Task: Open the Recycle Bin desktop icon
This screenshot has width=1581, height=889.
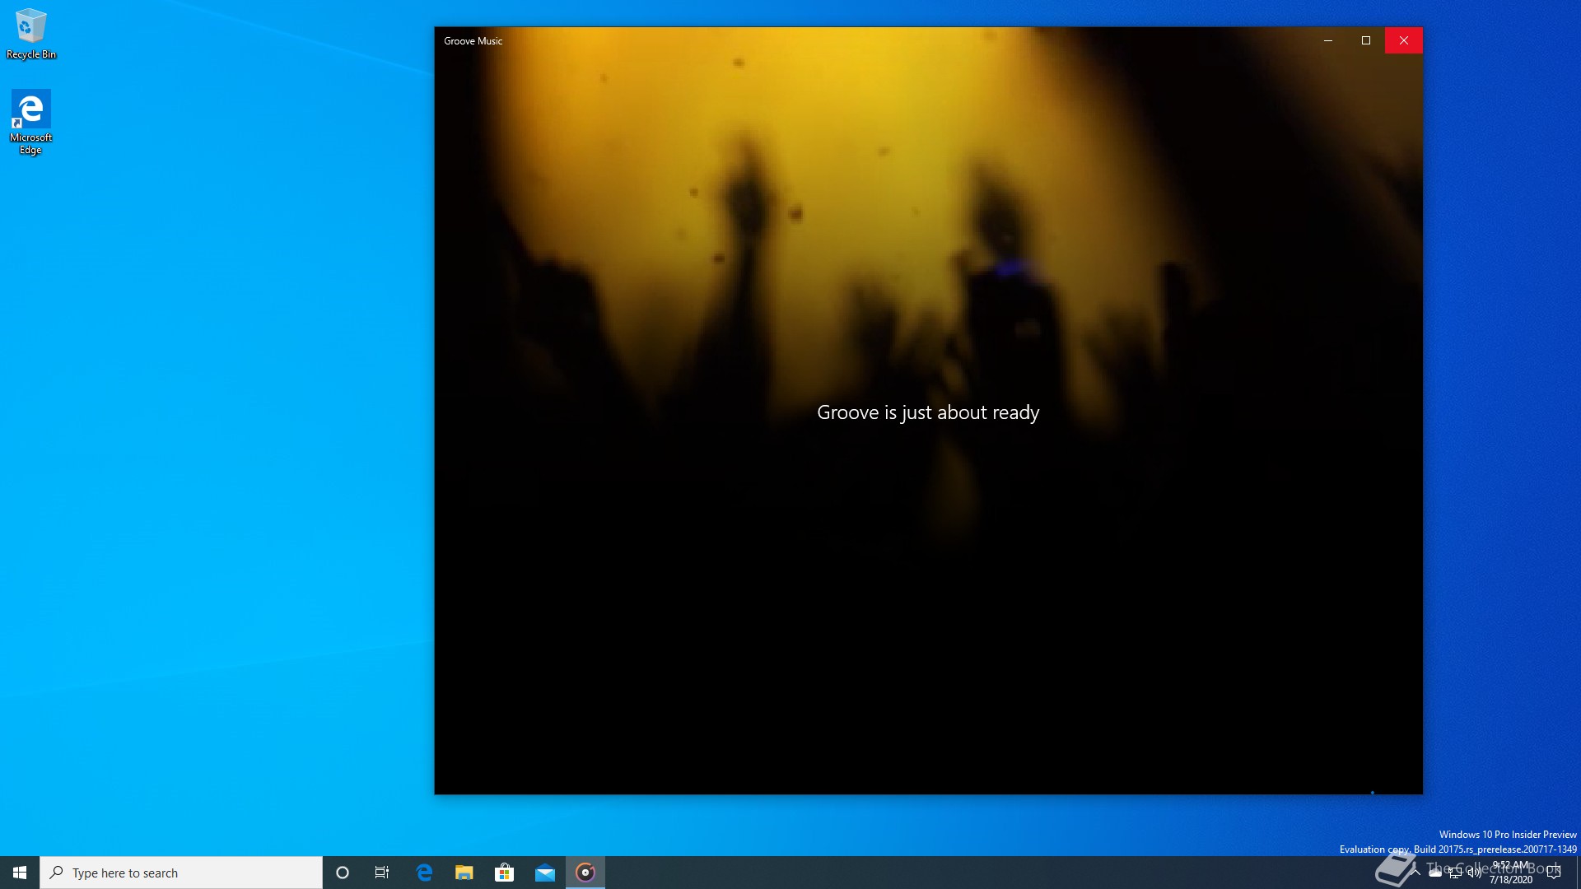Action: point(30,34)
